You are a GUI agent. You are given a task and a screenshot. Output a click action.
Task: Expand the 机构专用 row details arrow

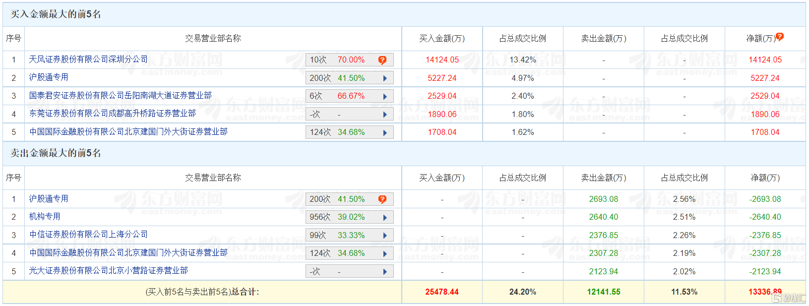pos(385,217)
